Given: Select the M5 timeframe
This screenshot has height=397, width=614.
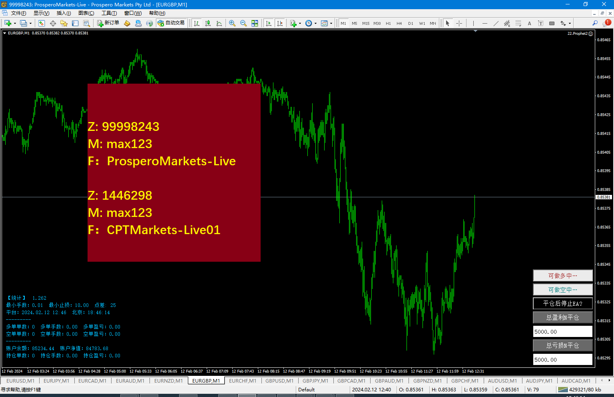Looking at the screenshot, I should pos(355,23).
